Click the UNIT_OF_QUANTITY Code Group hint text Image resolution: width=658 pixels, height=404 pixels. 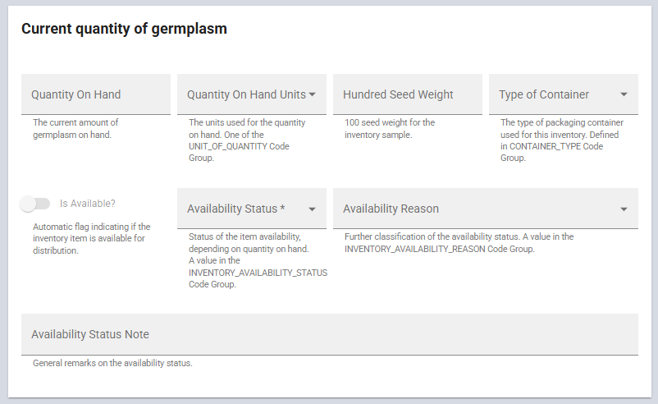[x=239, y=146]
